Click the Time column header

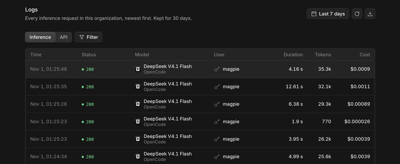36,55
